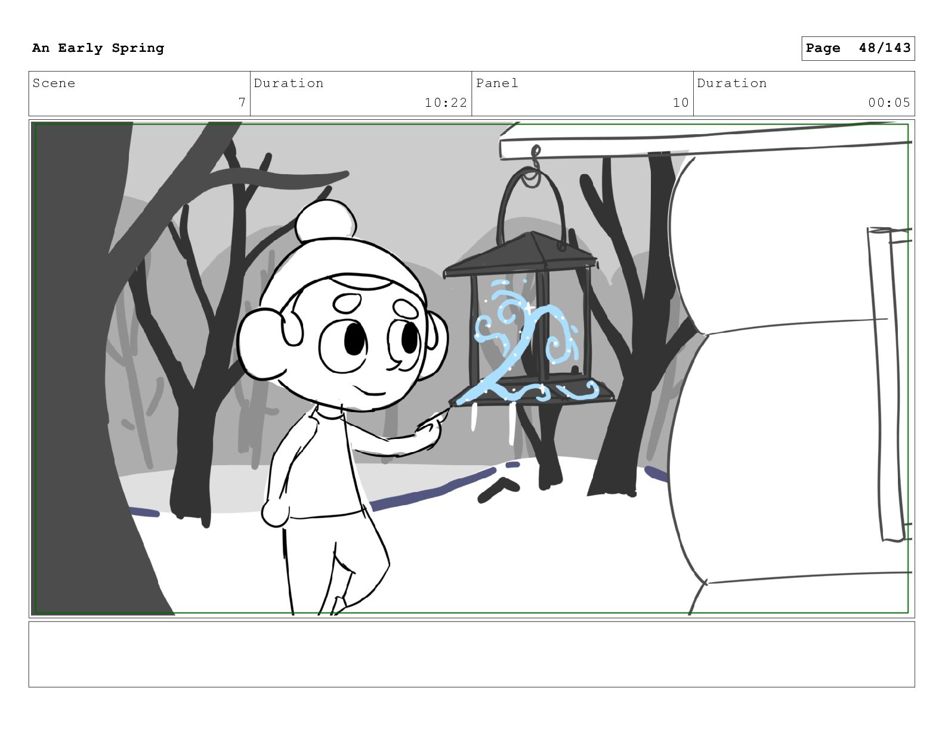Click the 'Duration' label beside Scene
Image resolution: width=945 pixels, height=730 pixels.
pyautogui.click(x=289, y=83)
